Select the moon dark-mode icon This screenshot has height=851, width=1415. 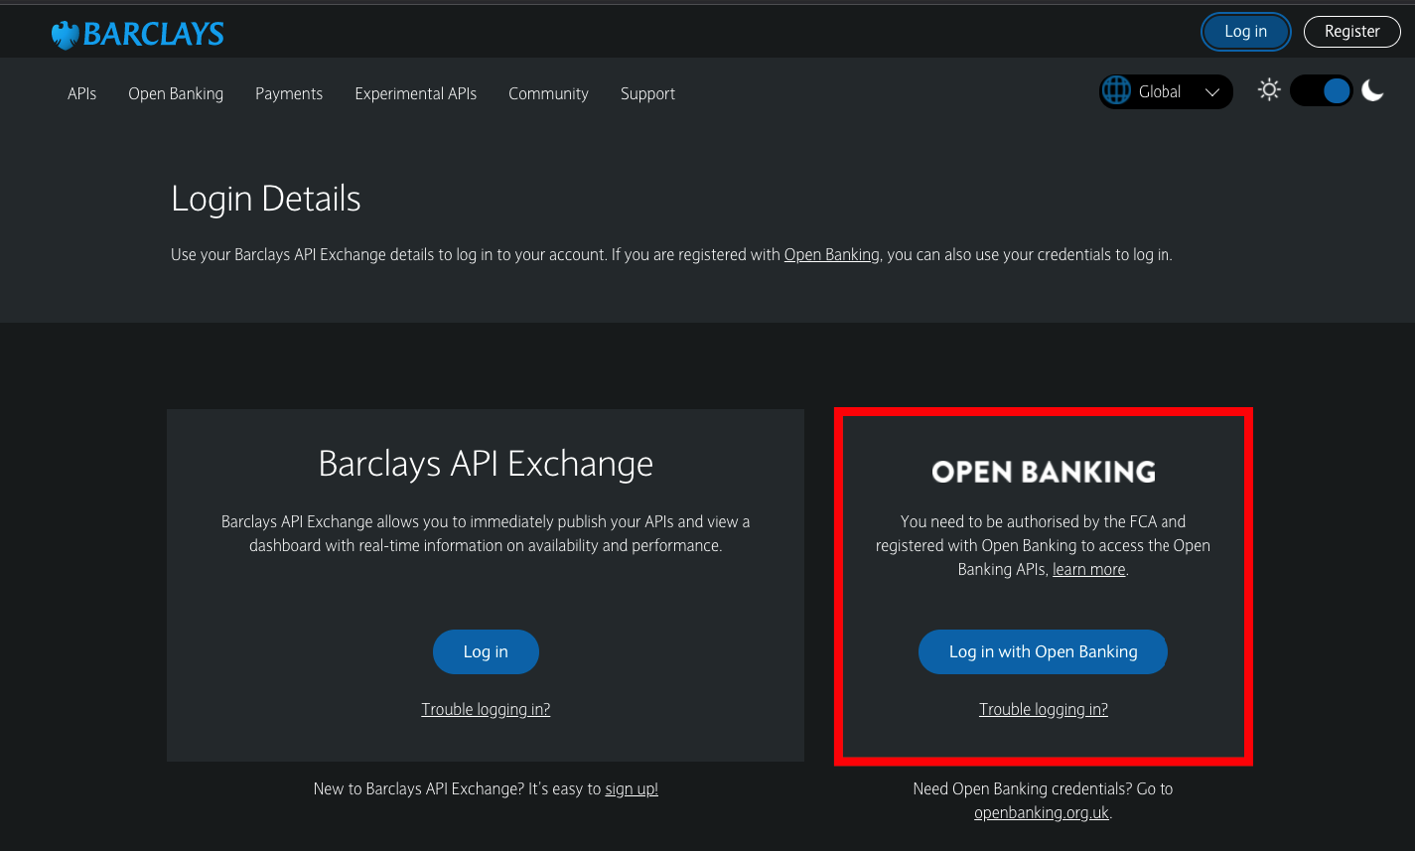coord(1372,90)
